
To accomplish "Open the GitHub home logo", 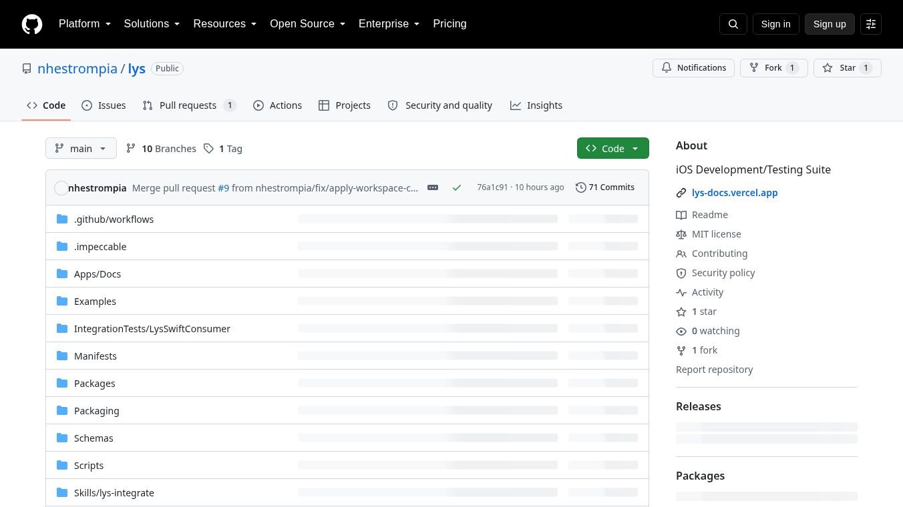I will (x=32, y=24).
